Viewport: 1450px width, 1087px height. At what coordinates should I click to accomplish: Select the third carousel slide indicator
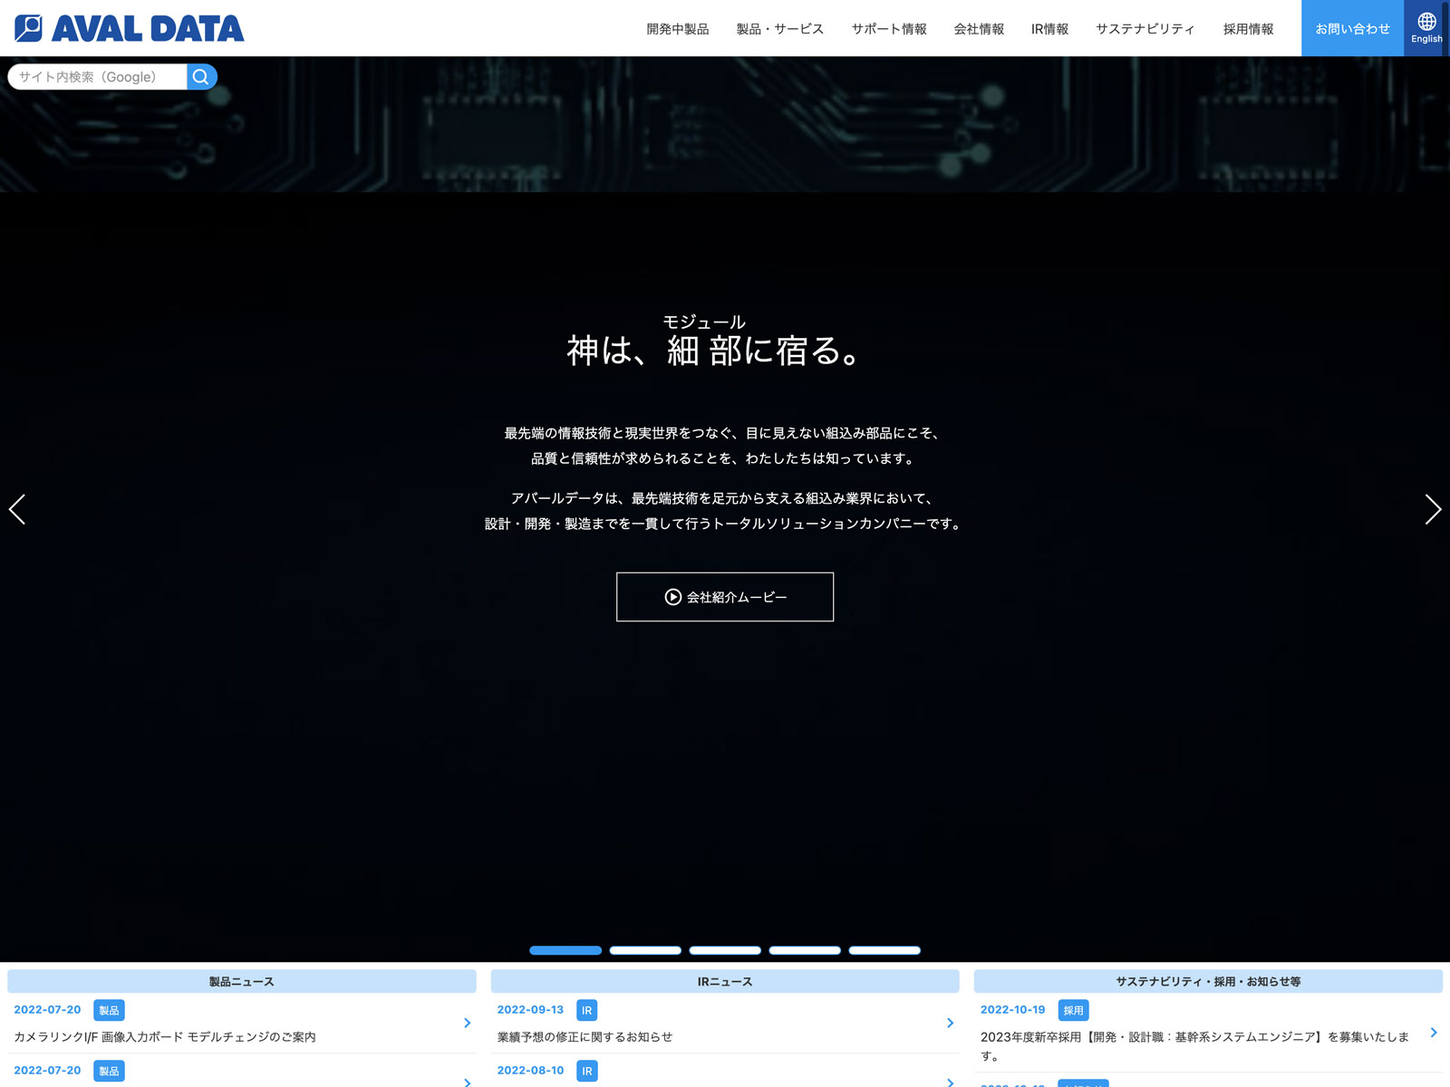(725, 950)
